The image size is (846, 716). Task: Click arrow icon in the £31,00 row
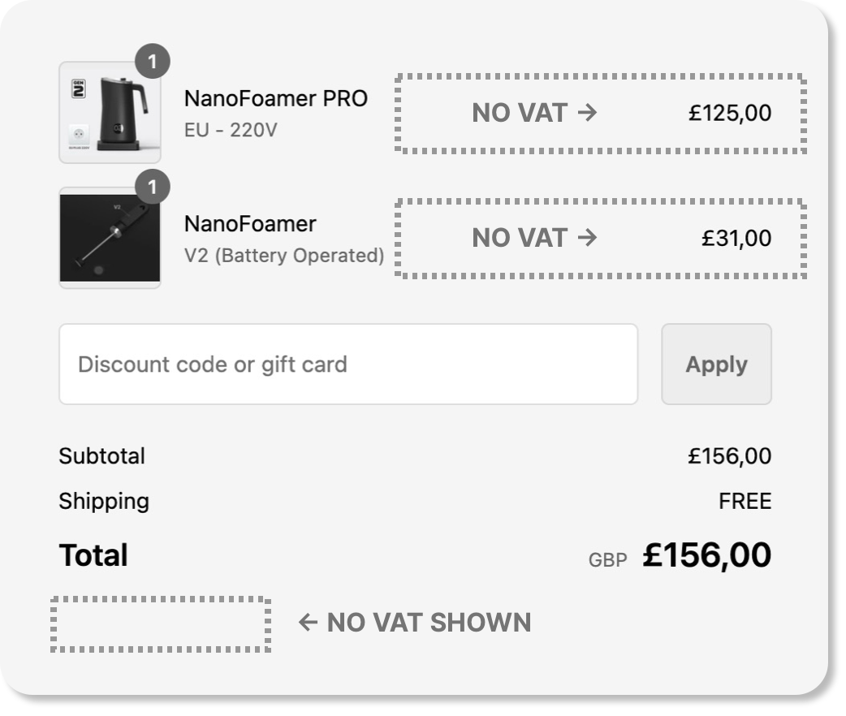[587, 237]
